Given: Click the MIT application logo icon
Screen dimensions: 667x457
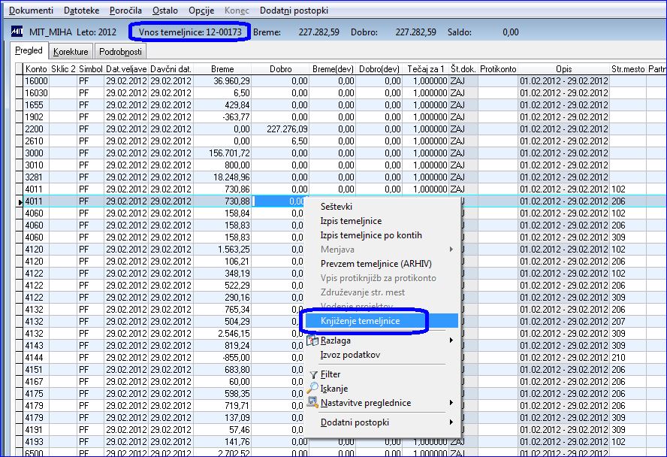Looking at the screenshot, I should (x=17, y=32).
